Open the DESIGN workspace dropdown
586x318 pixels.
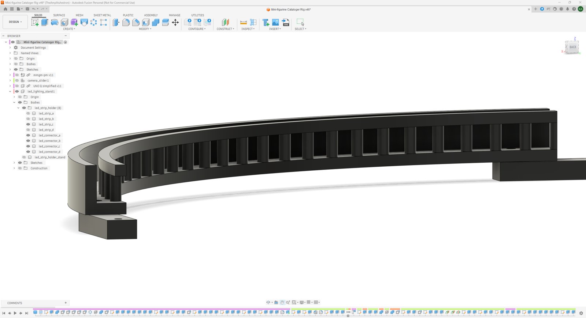click(x=15, y=22)
